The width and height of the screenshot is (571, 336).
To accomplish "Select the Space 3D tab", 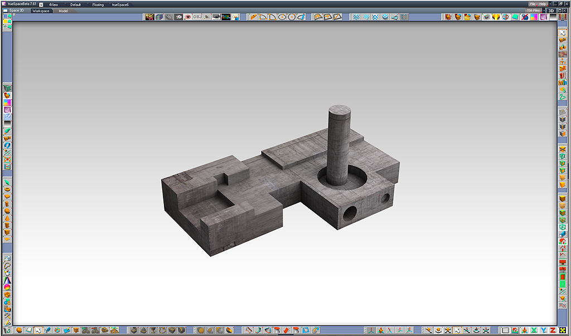I will 17,11.
